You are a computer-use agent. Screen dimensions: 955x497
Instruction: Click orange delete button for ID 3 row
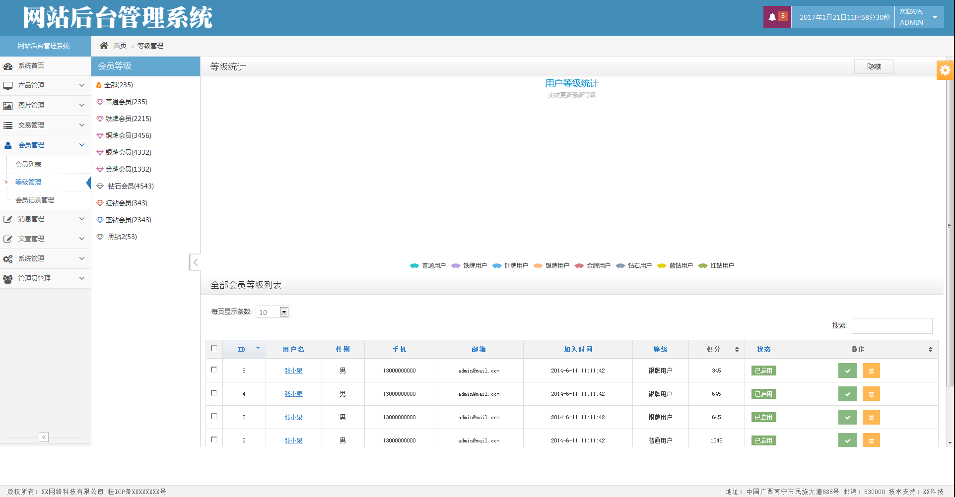point(871,417)
